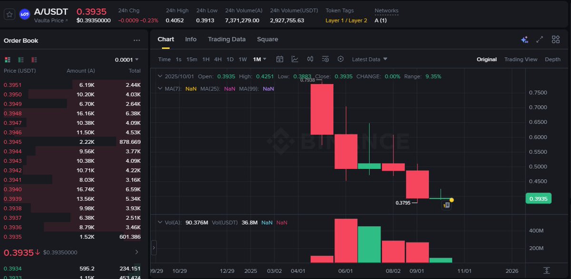The image size is (571, 279).
Task: Open Order Book three-dot options menu
Action: 137,40
